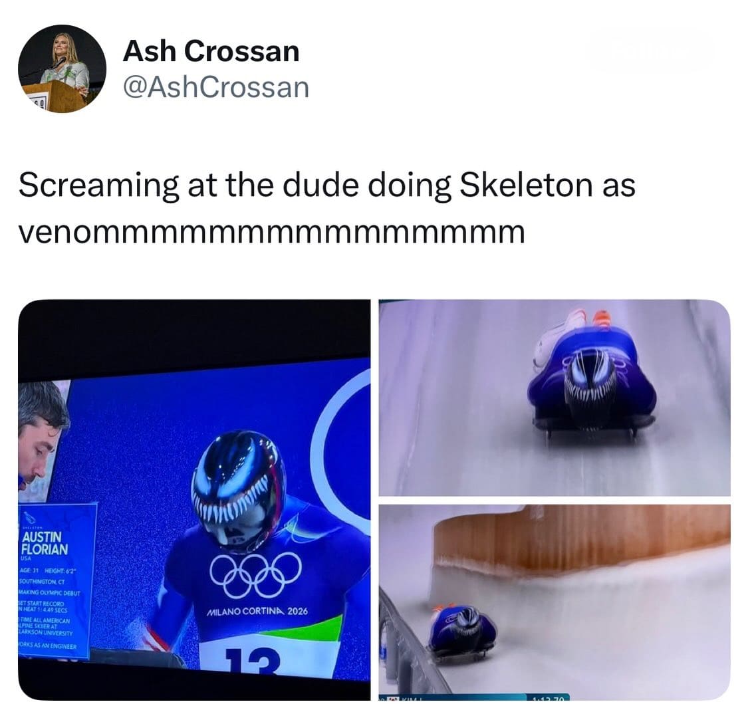Open the top-right sliding sled photo
Screen dimensions: 748x720
[555, 398]
